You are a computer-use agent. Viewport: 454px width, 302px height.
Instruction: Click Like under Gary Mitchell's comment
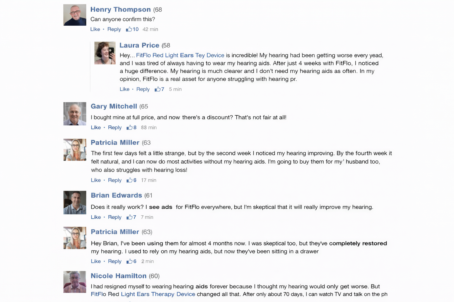click(x=96, y=127)
